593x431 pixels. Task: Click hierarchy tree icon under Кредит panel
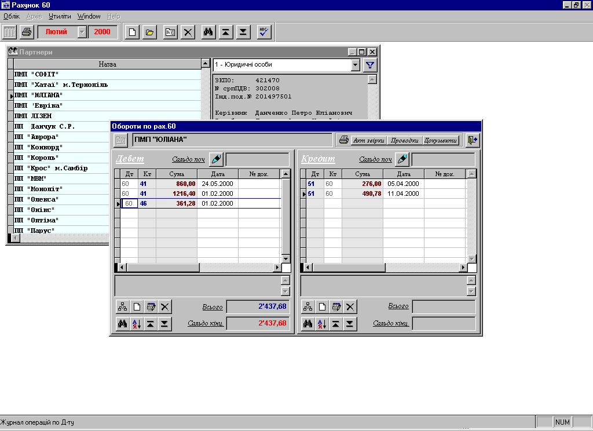[308, 306]
